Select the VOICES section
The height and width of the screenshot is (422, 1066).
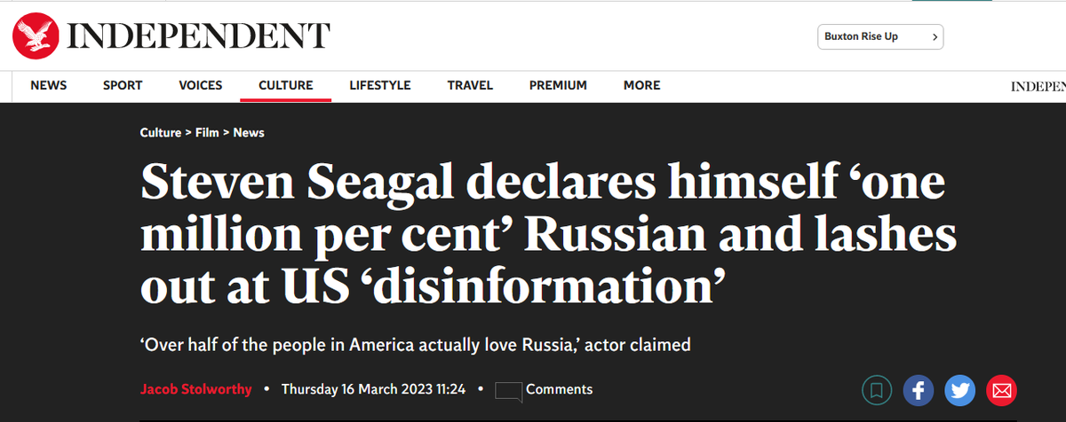[x=201, y=85]
